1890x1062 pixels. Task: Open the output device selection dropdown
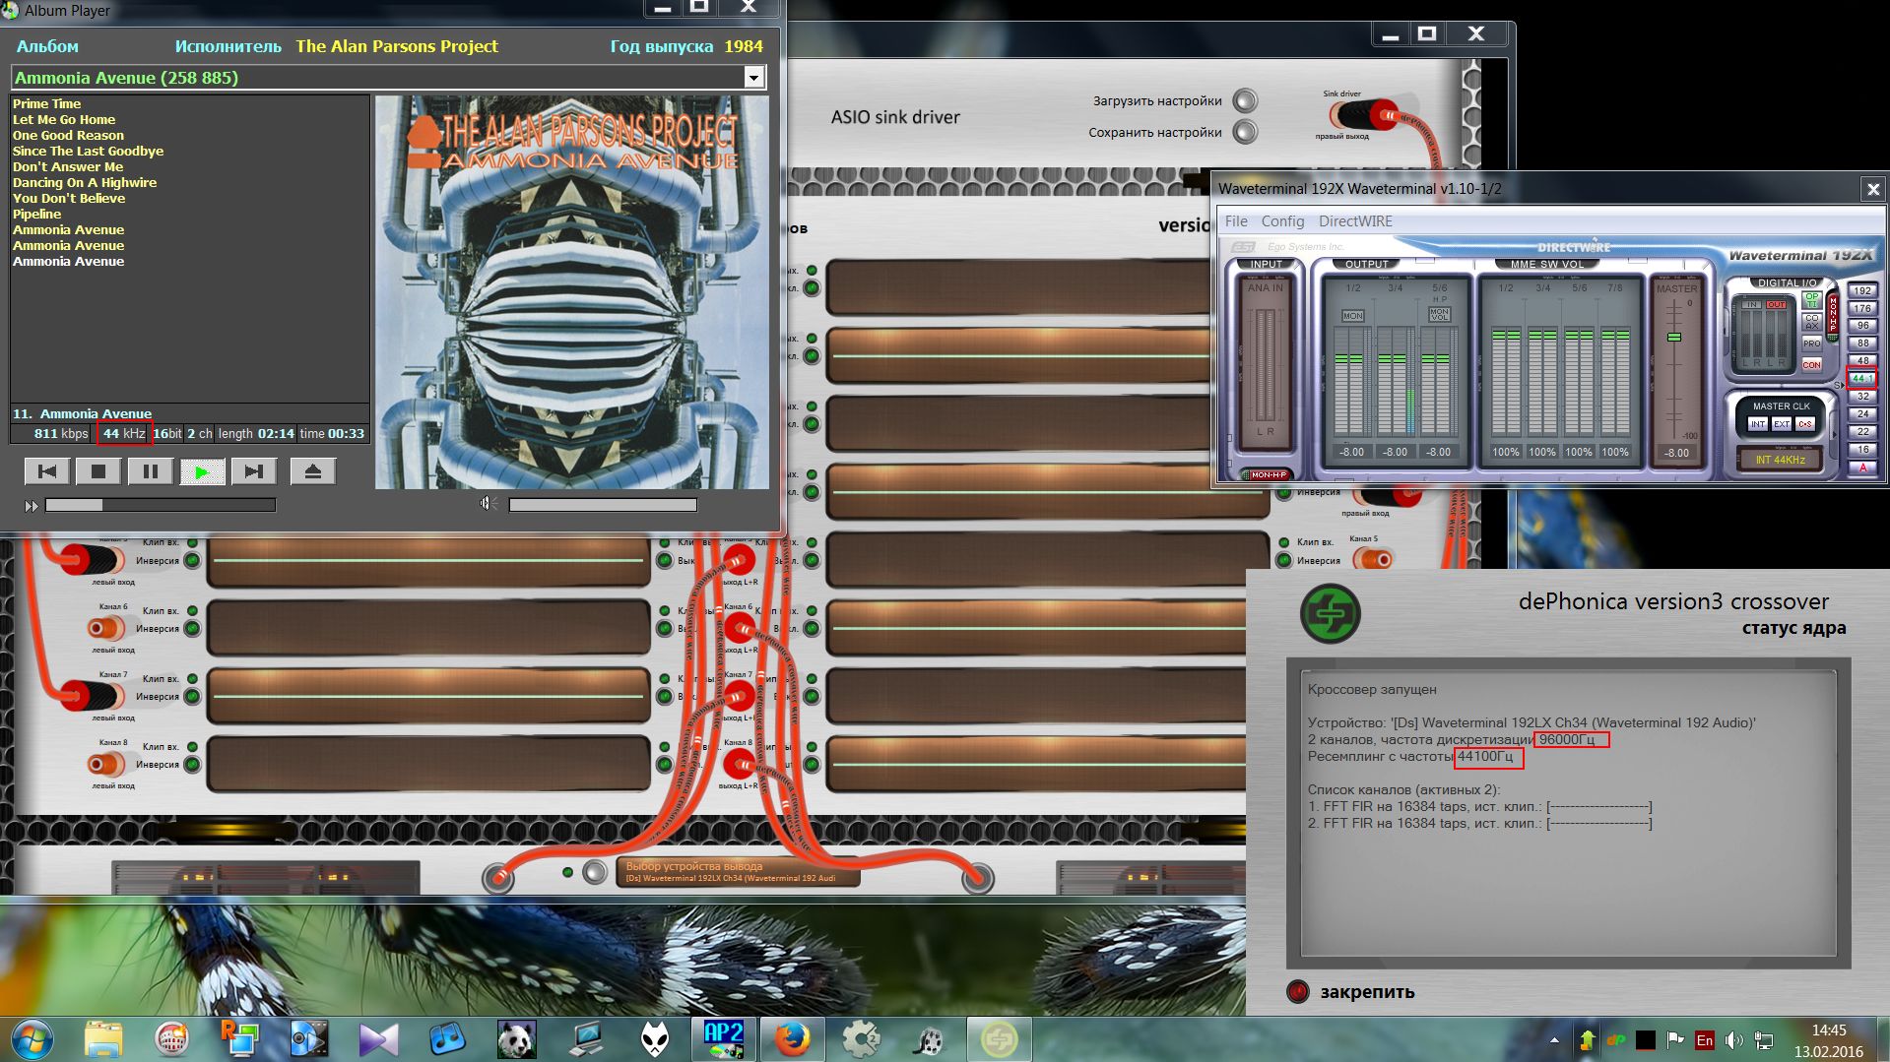coord(739,873)
